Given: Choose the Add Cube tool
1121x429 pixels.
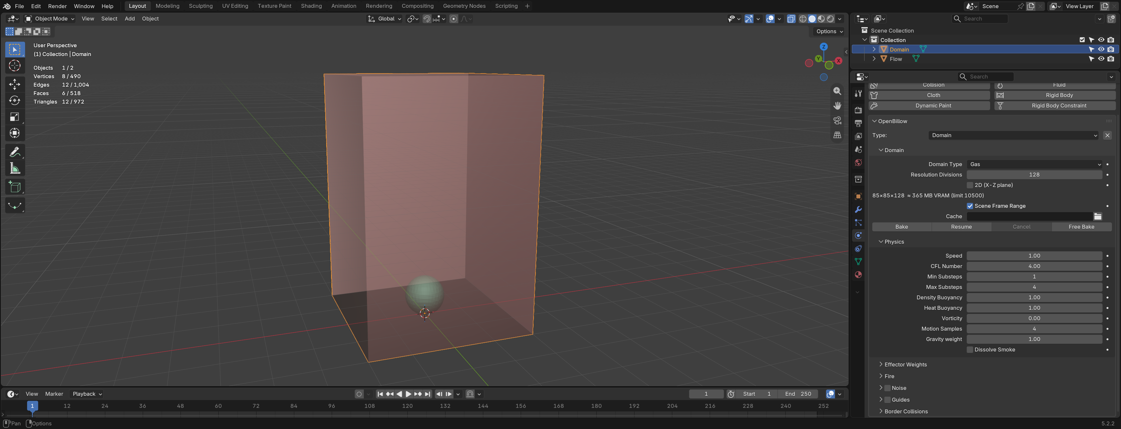Looking at the screenshot, I should point(15,187).
